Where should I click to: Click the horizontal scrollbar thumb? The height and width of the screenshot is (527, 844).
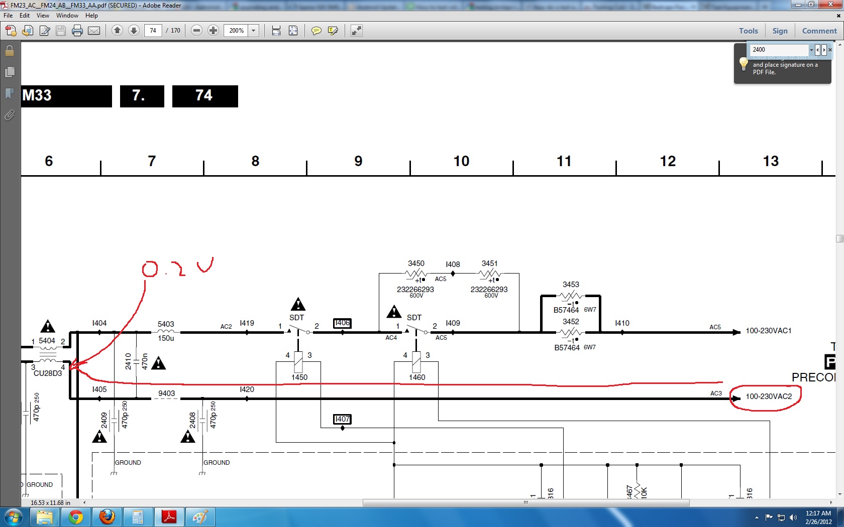click(526, 502)
